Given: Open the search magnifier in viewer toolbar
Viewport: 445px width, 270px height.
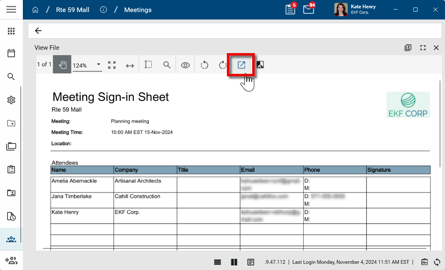Looking at the screenshot, I should click(x=167, y=65).
